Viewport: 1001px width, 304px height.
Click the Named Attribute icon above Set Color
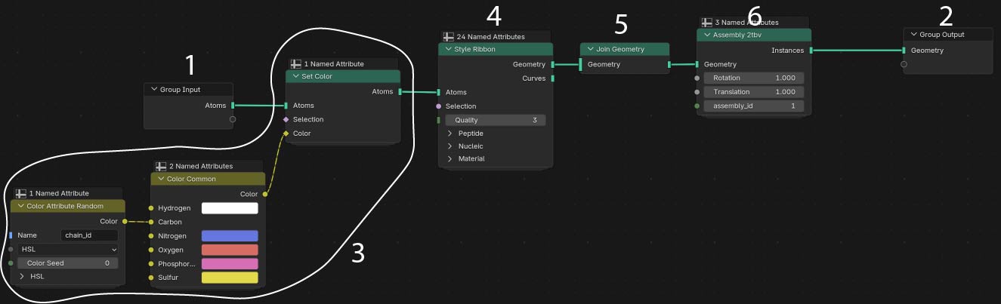pyautogui.click(x=296, y=64)
